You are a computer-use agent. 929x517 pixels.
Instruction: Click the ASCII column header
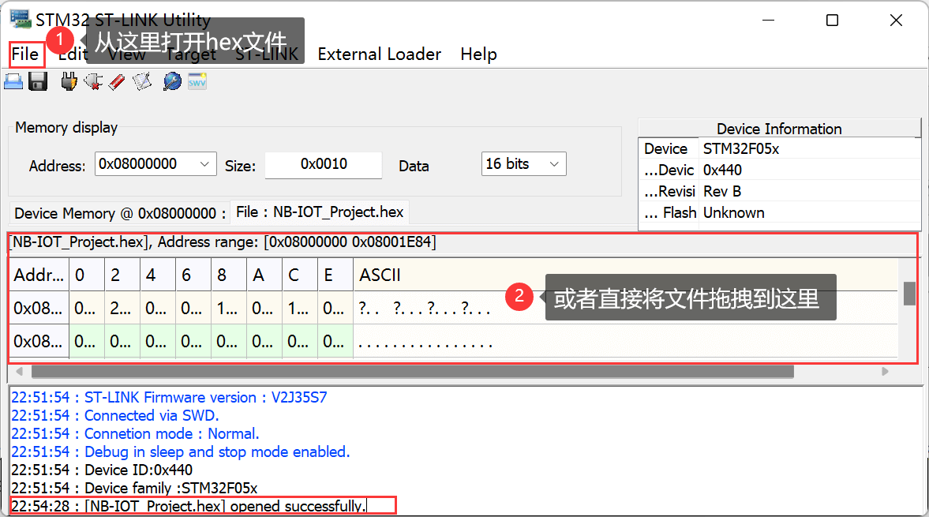[x=380, y=275]
